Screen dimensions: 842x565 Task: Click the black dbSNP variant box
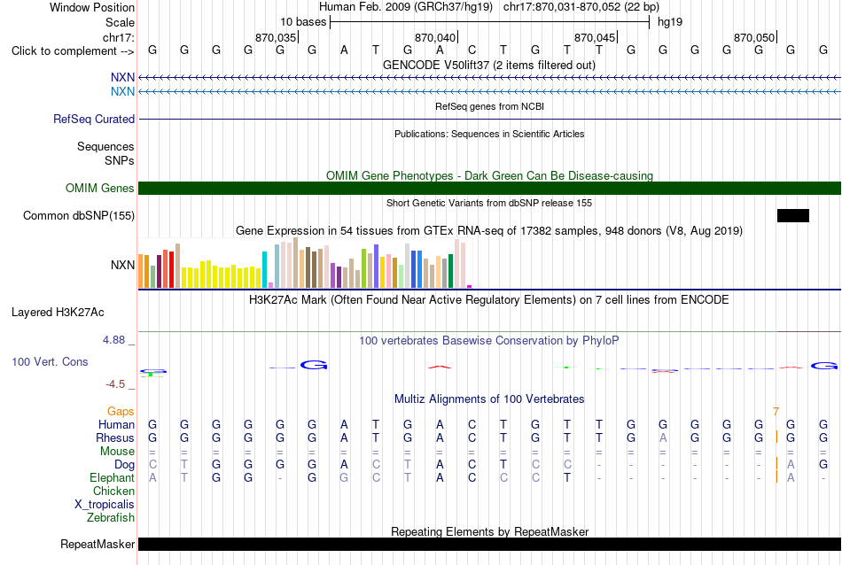[x=792, y=216]
